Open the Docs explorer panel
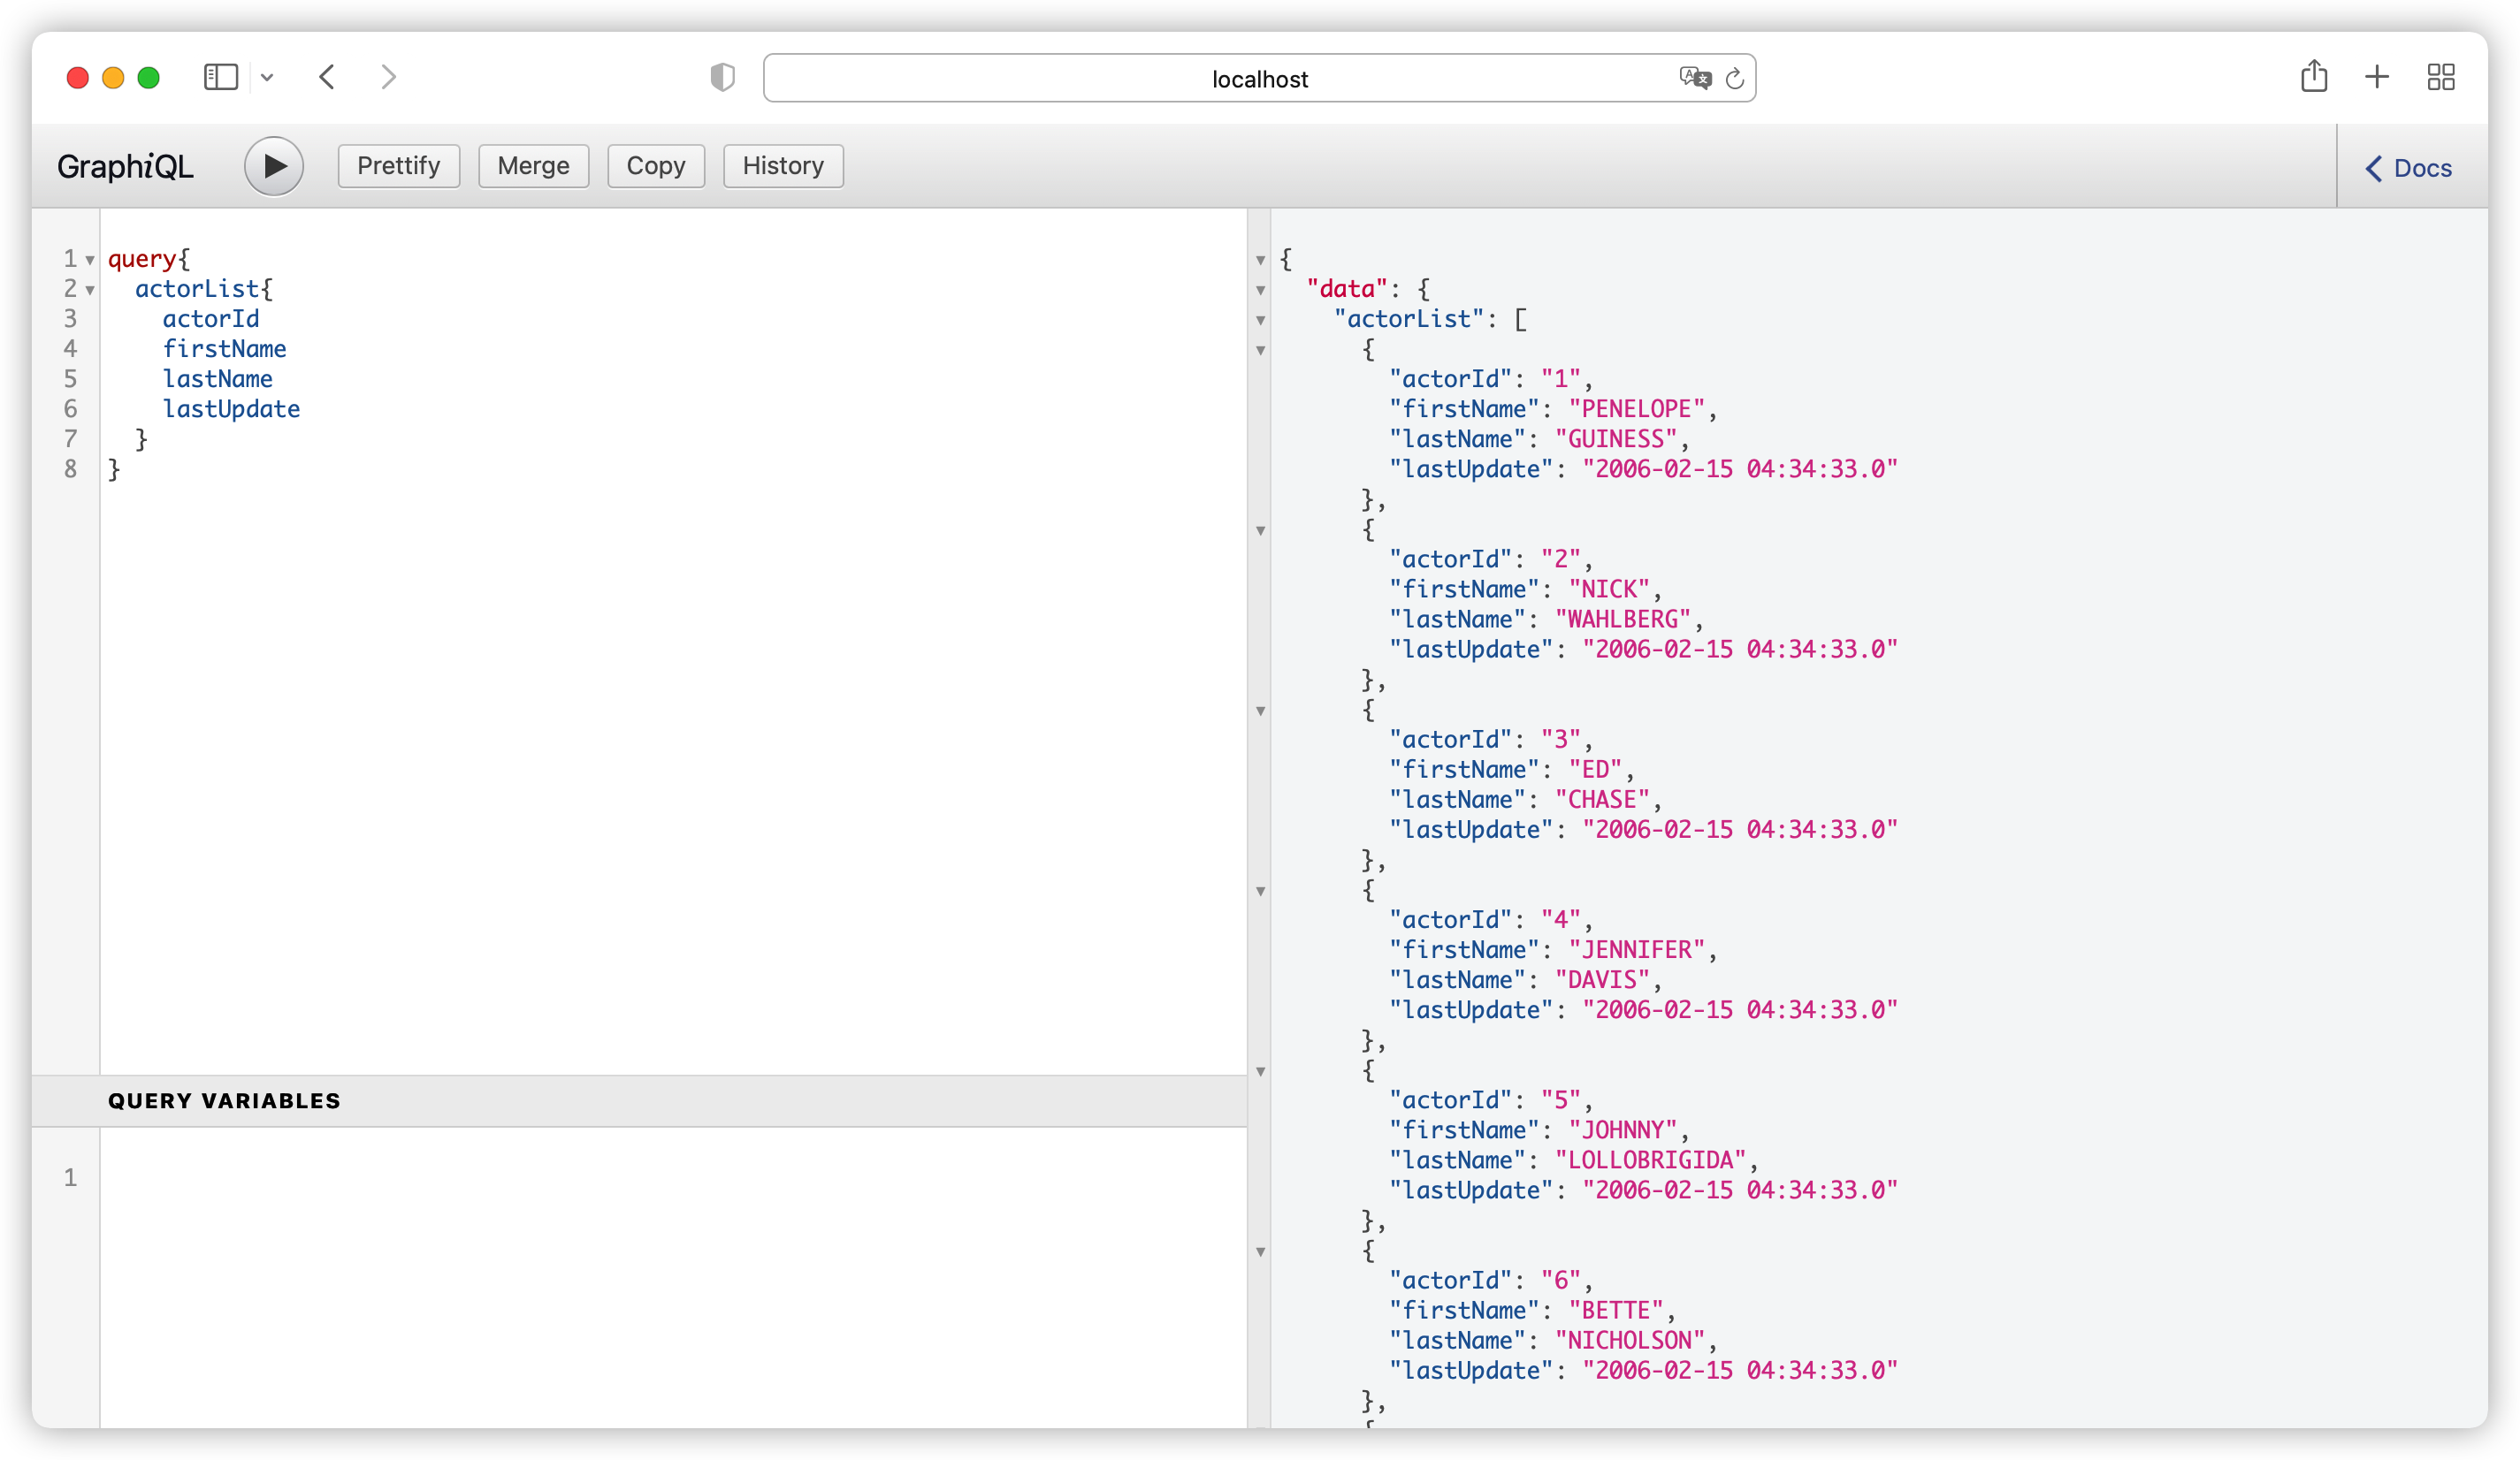This screenshot has height=1460, width=2520. pos(2408,168)
